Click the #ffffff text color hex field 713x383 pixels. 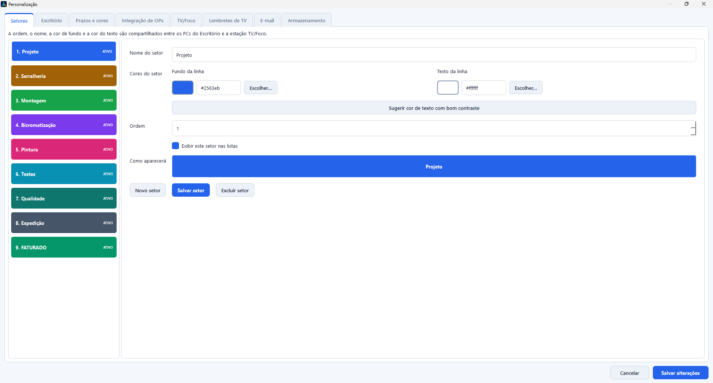[484, 88]
